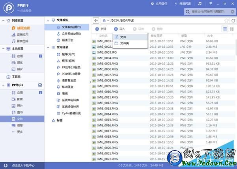Open PP助手3.0目录 folder
Viewport: 237px width, 169px height.
tap(69, 74)
